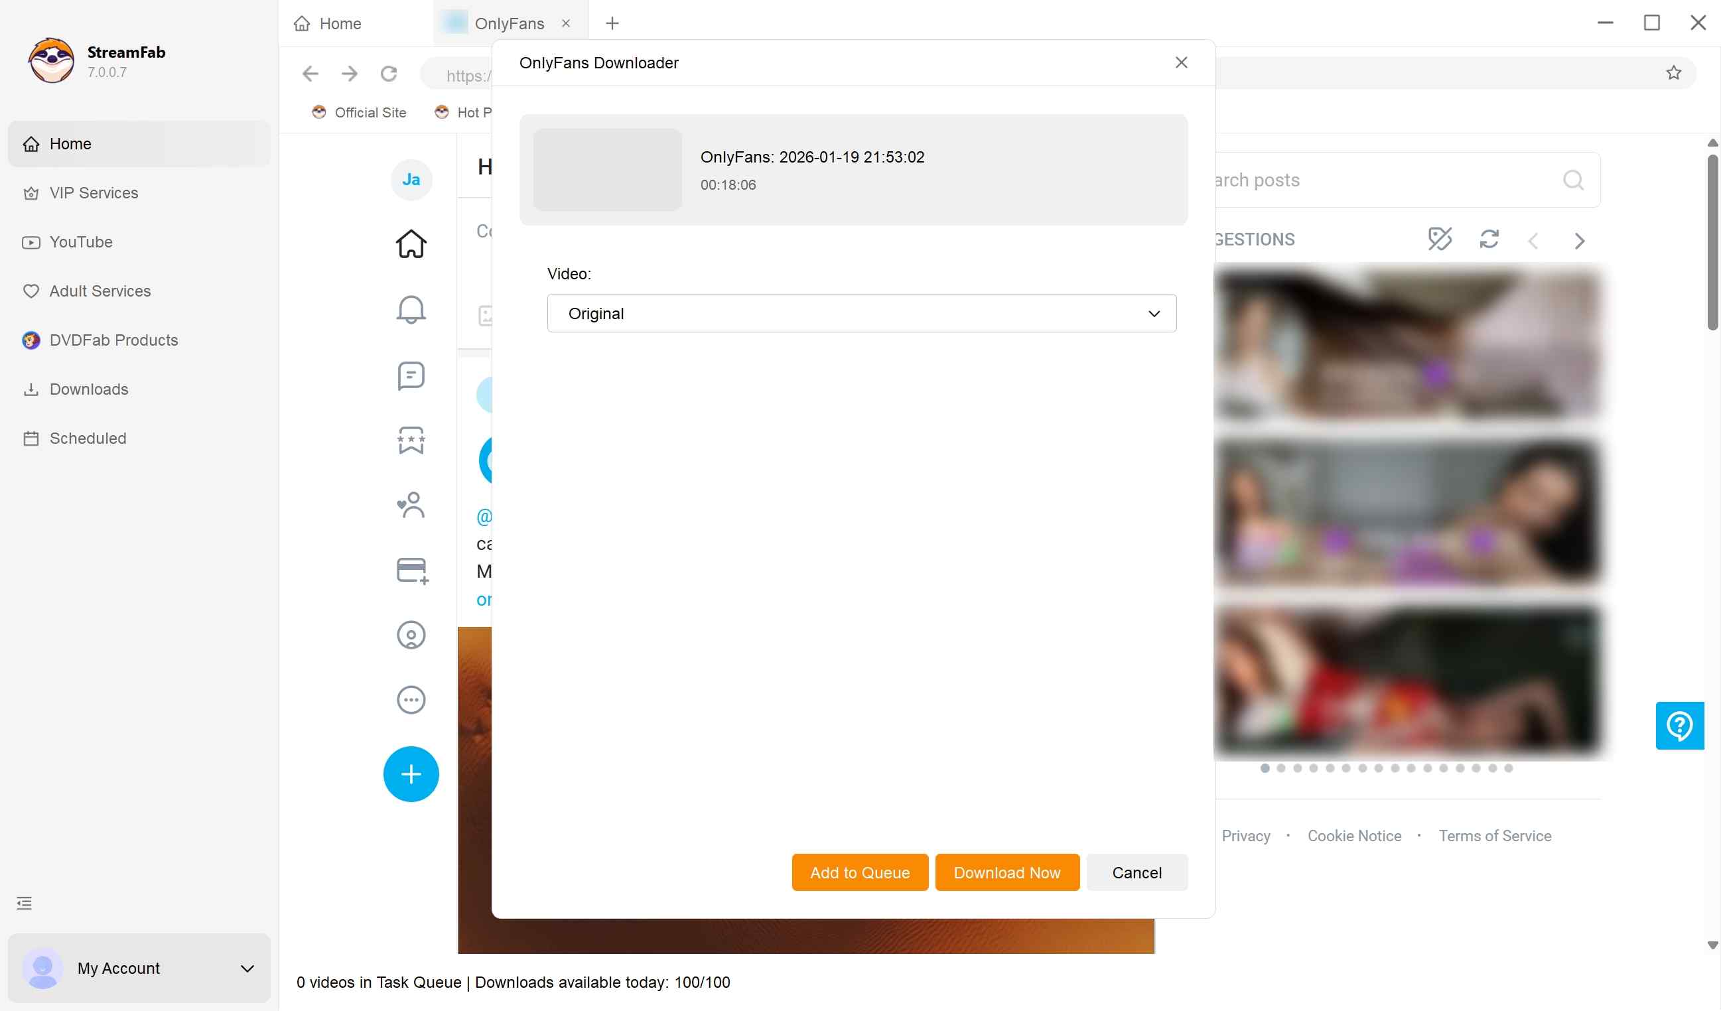Open OnlyFans messages chat icon
1721x1011 pixels.
(x=411, y=375)
